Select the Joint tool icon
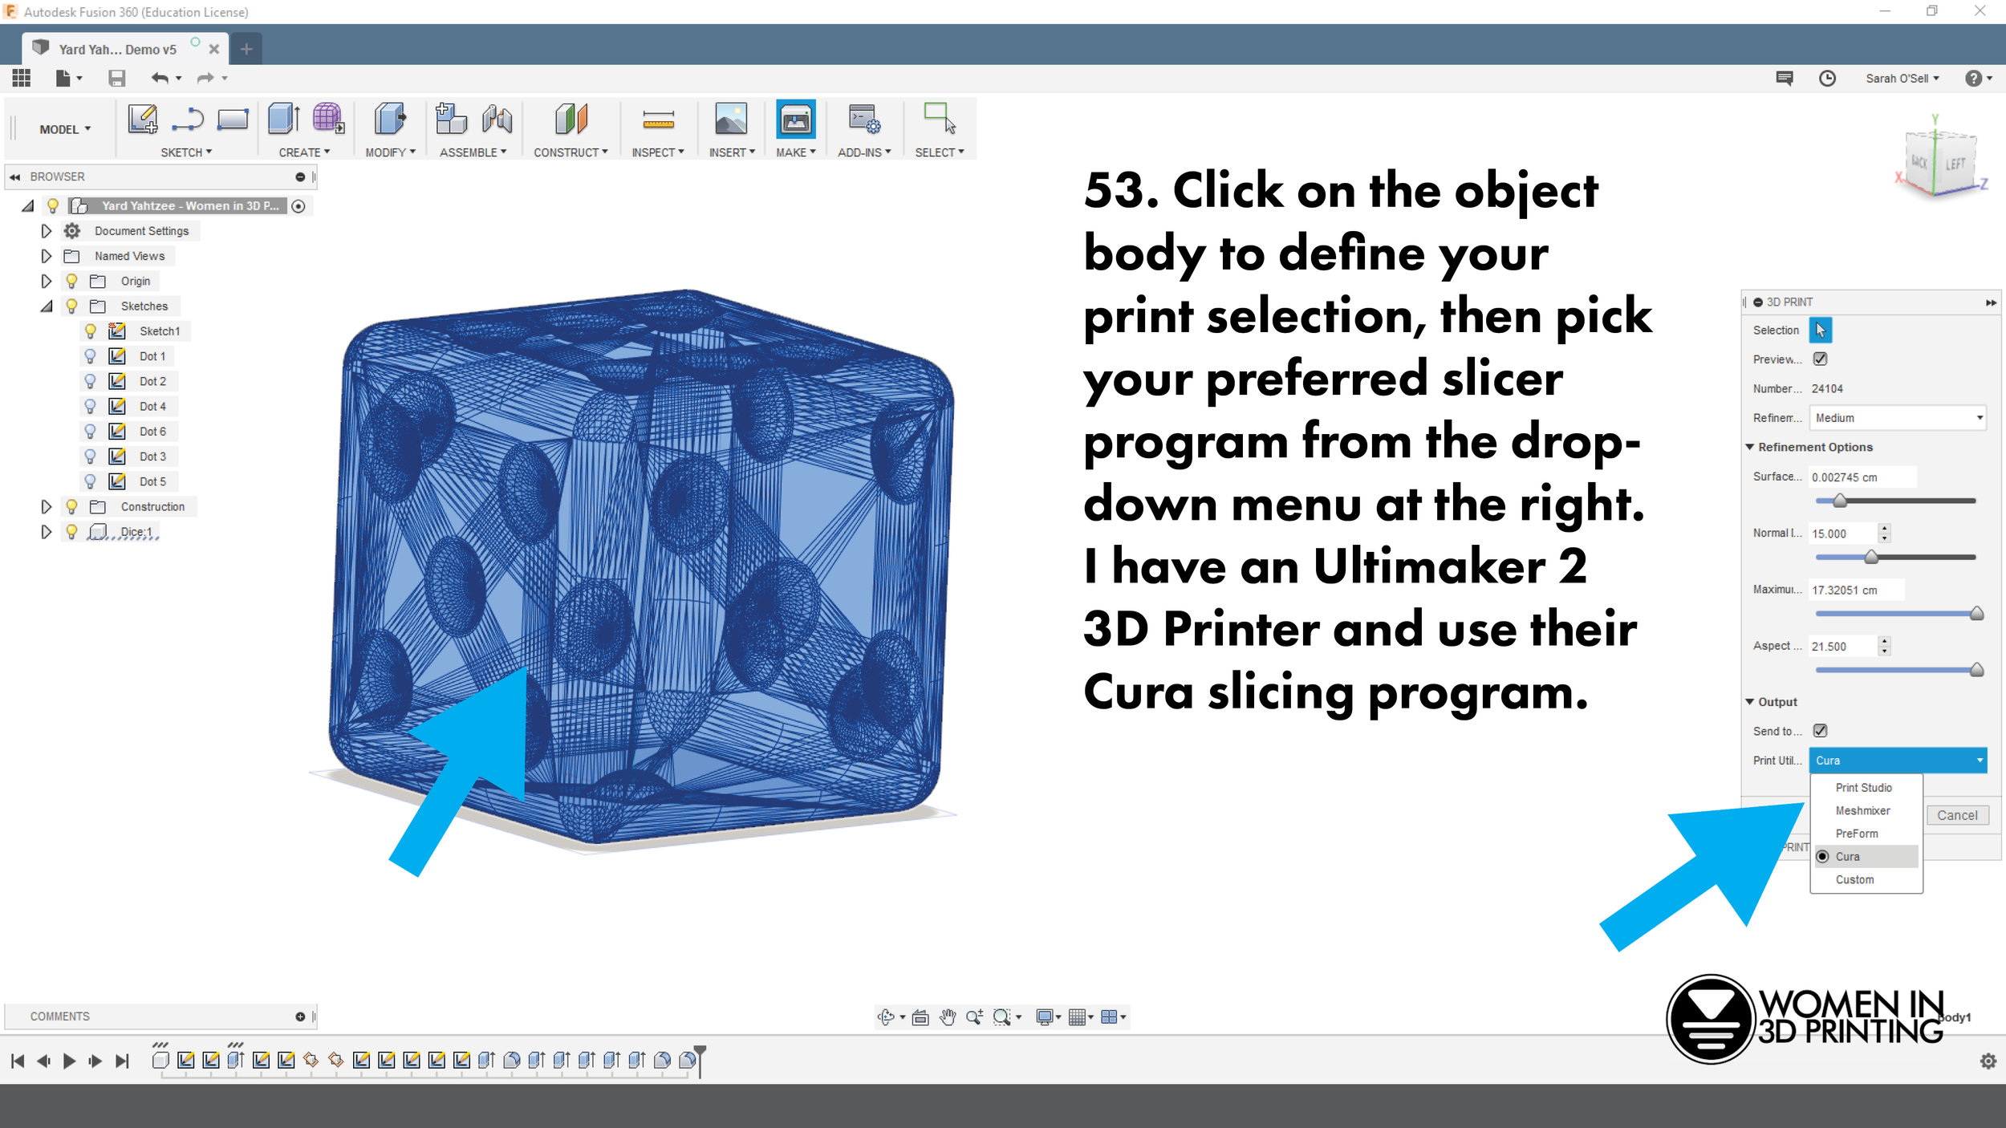The height and width of the screenshot is (1128, 2006). (x=497, y=120)
